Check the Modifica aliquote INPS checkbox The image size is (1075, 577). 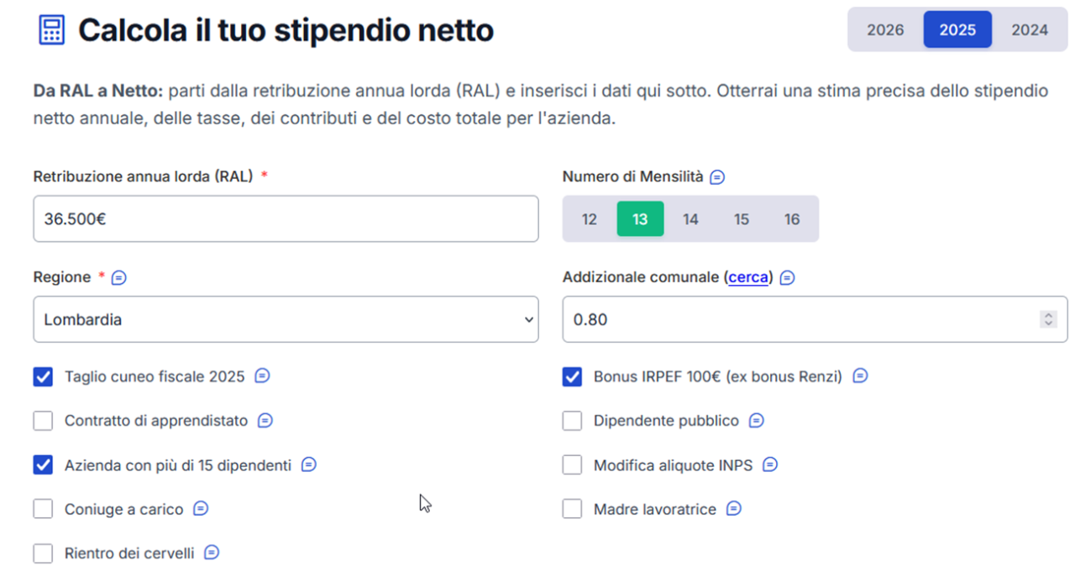coord(572,464)
